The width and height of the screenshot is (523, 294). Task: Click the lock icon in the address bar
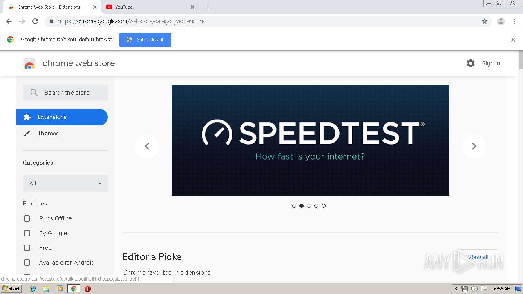[51, 21]
